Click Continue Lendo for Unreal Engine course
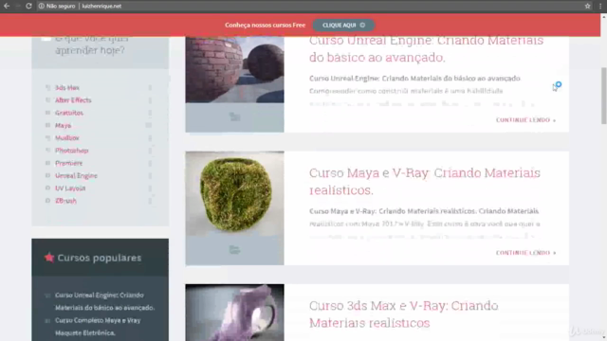Image resolution: width=607 pixels, height=341 pixels. 525,120
